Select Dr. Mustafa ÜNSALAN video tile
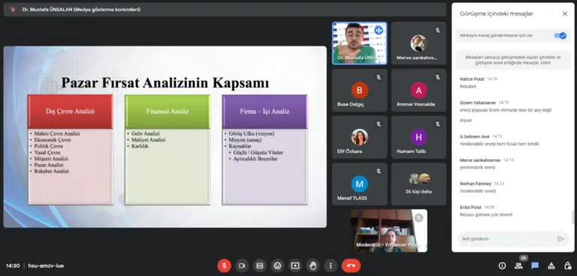The image size is (577, 276). (360, 43)
